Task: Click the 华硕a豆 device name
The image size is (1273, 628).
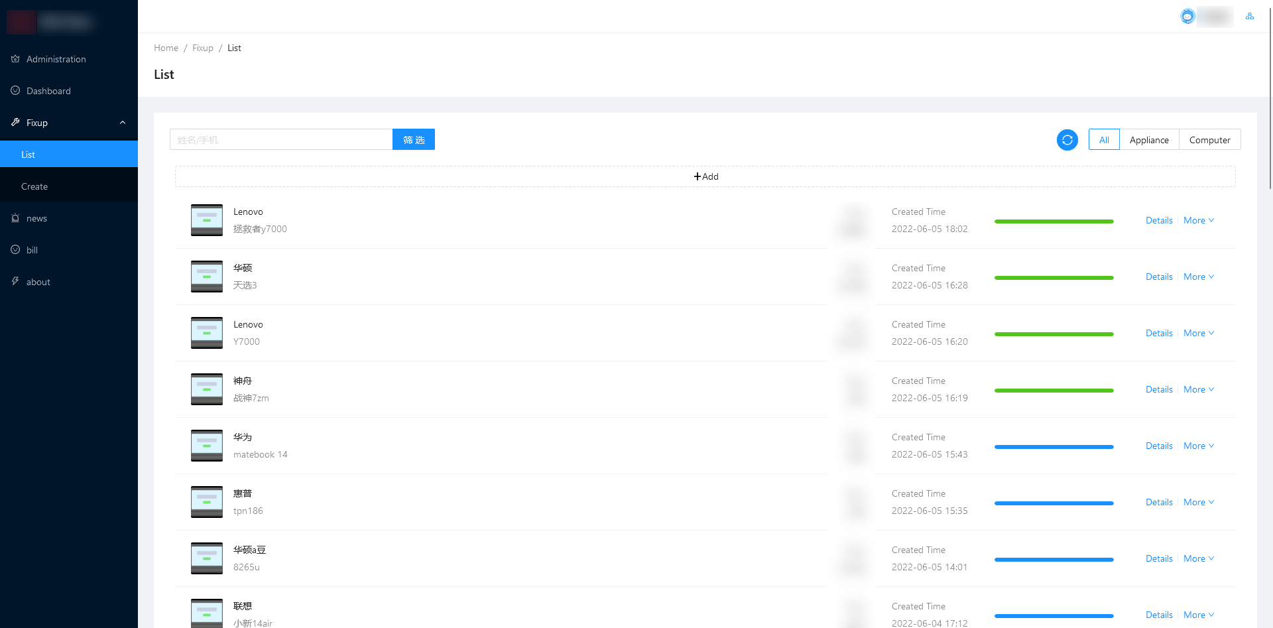Action: (x=249, y=550)
